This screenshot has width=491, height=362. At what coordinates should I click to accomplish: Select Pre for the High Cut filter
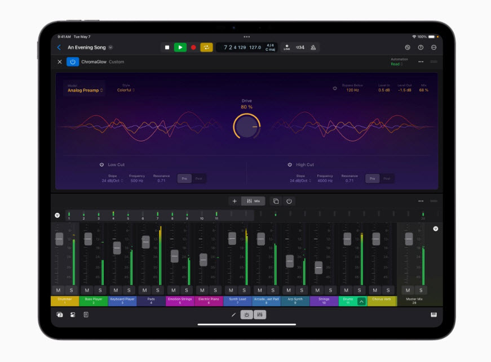click(372, 178)
